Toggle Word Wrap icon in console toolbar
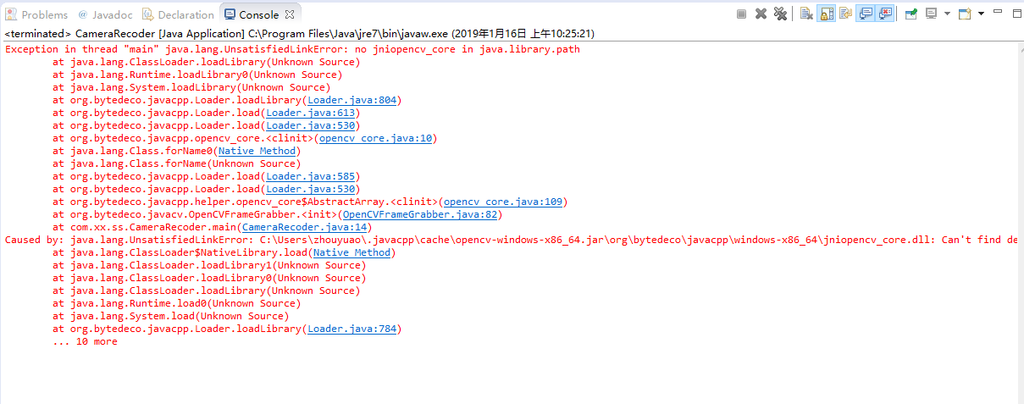1024x404 pixels. 845,14
